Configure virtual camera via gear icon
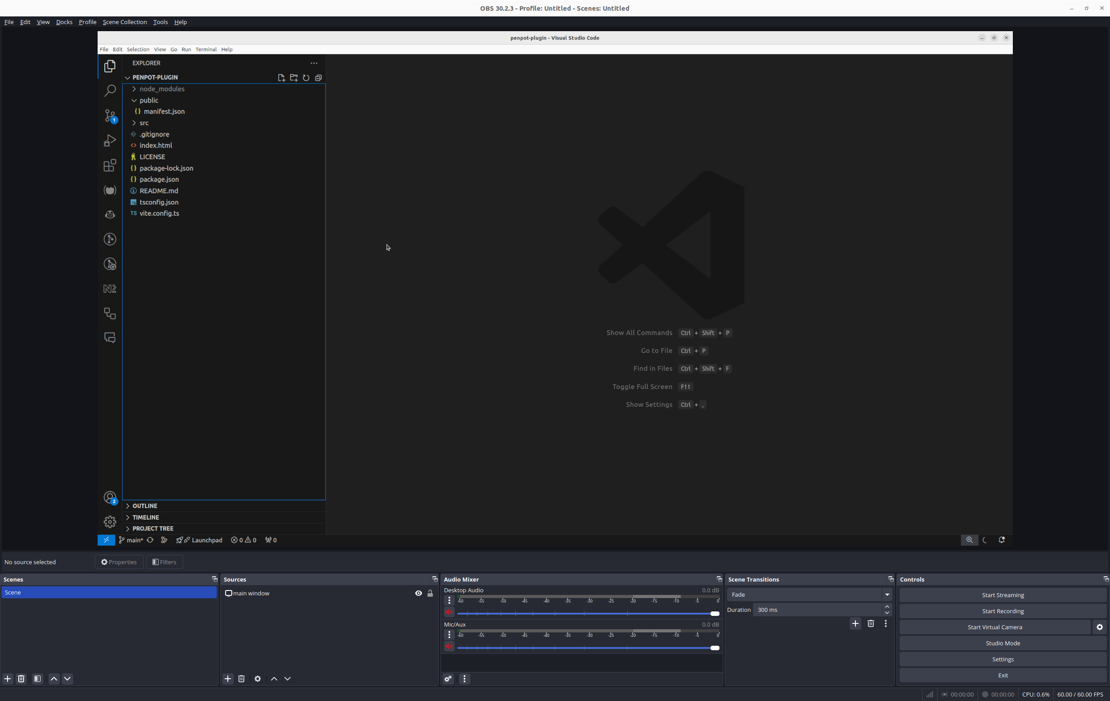The image size is (1110, 701). pyautogui.click(x=1099, y=627)
